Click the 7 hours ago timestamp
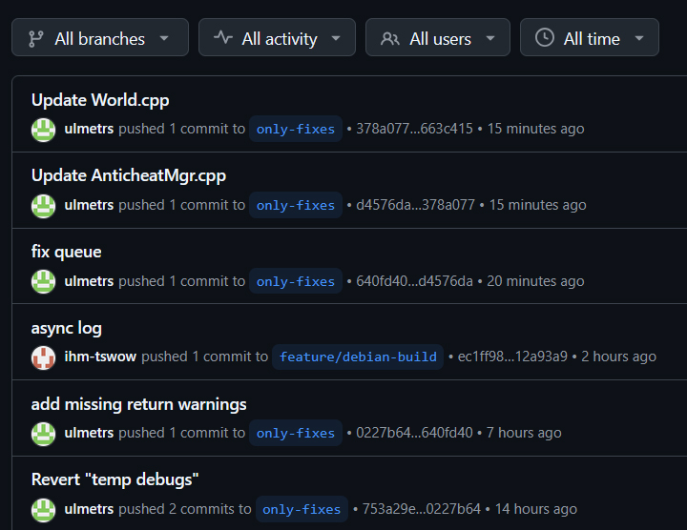Viewport: 687px width, 530px height. pyautogui.click(x=524, y=433)
